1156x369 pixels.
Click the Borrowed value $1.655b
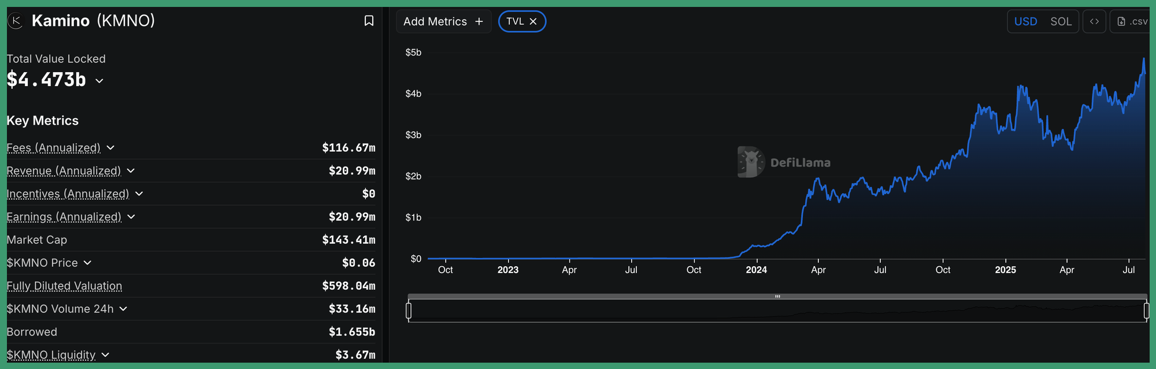[352, 332]
